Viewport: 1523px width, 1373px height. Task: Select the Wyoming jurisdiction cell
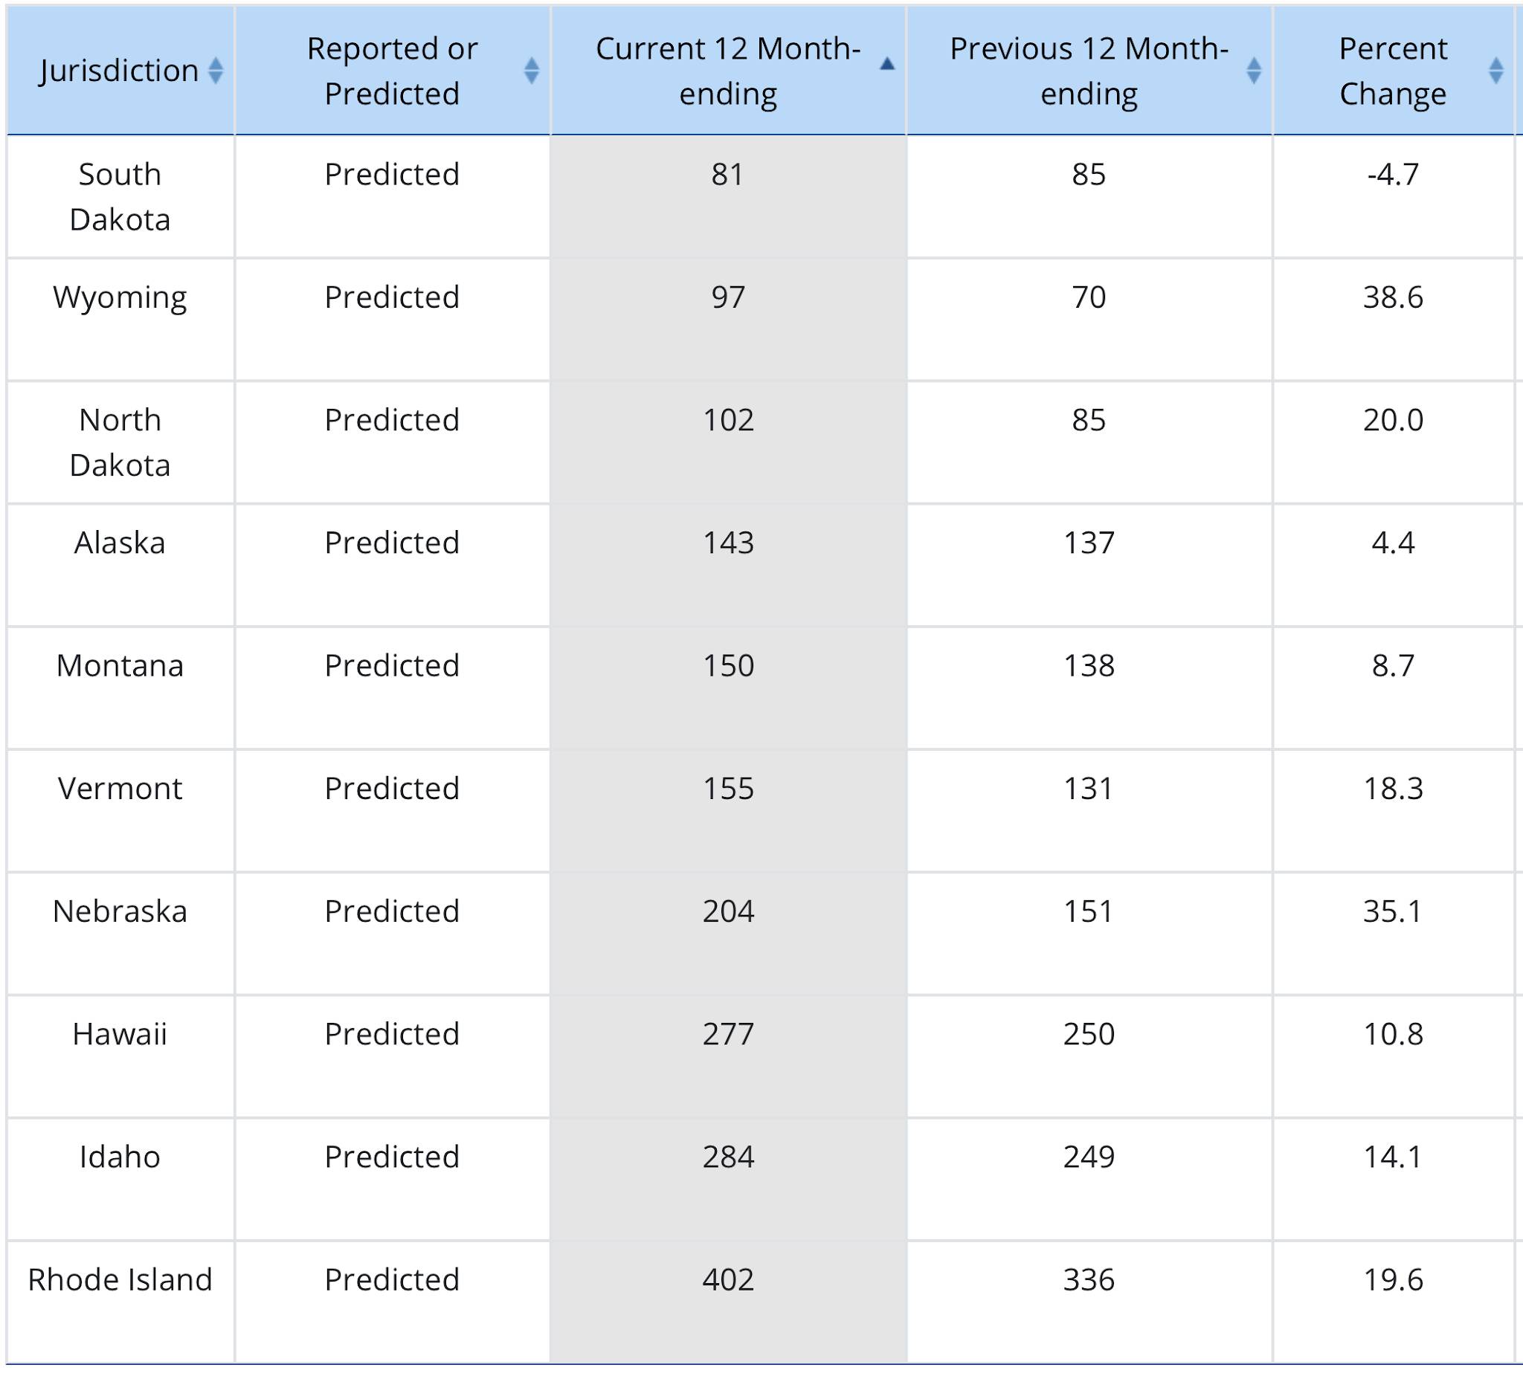tap(120, 320)
